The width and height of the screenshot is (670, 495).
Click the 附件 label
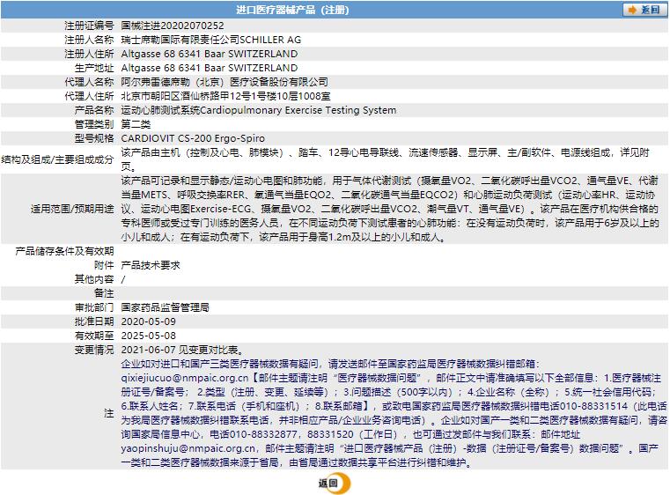104,265
